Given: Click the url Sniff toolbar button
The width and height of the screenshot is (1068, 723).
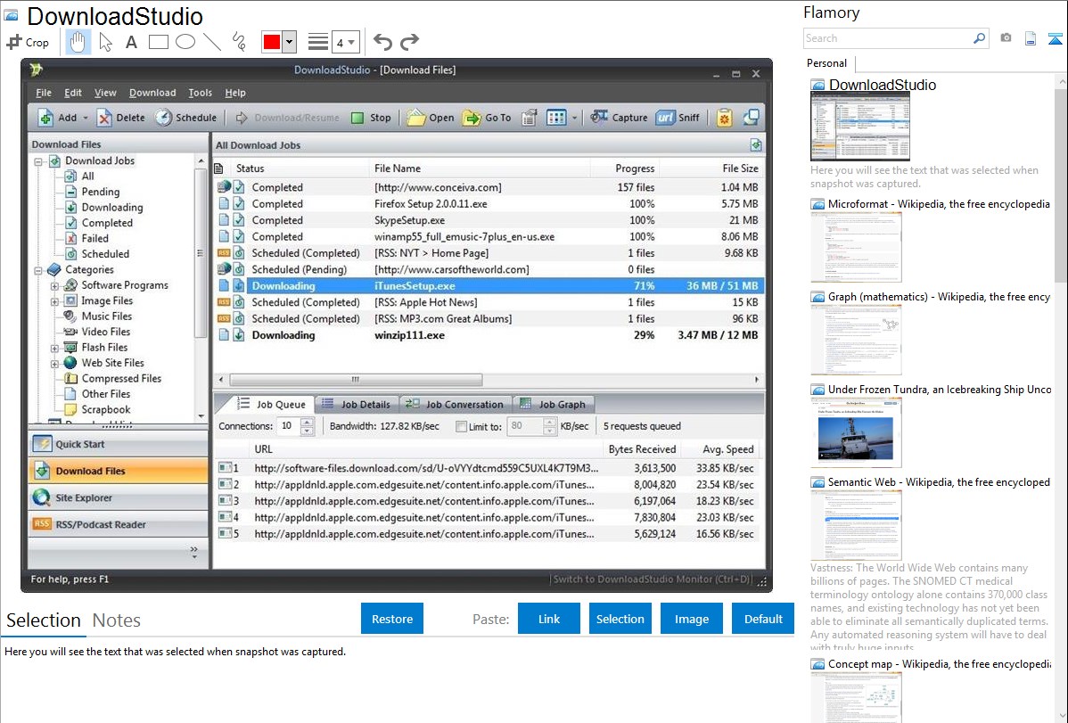Looking at the screenshot, I should (x=678, y=117).
